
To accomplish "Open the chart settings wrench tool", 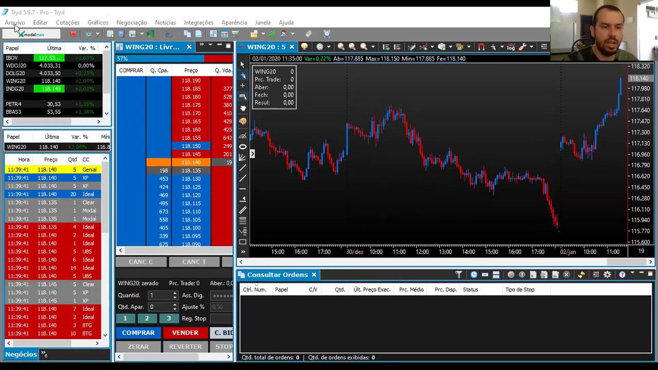I will (x=522, y=47).
